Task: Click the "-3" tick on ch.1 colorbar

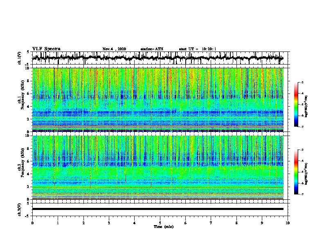Action: point(302,82)
